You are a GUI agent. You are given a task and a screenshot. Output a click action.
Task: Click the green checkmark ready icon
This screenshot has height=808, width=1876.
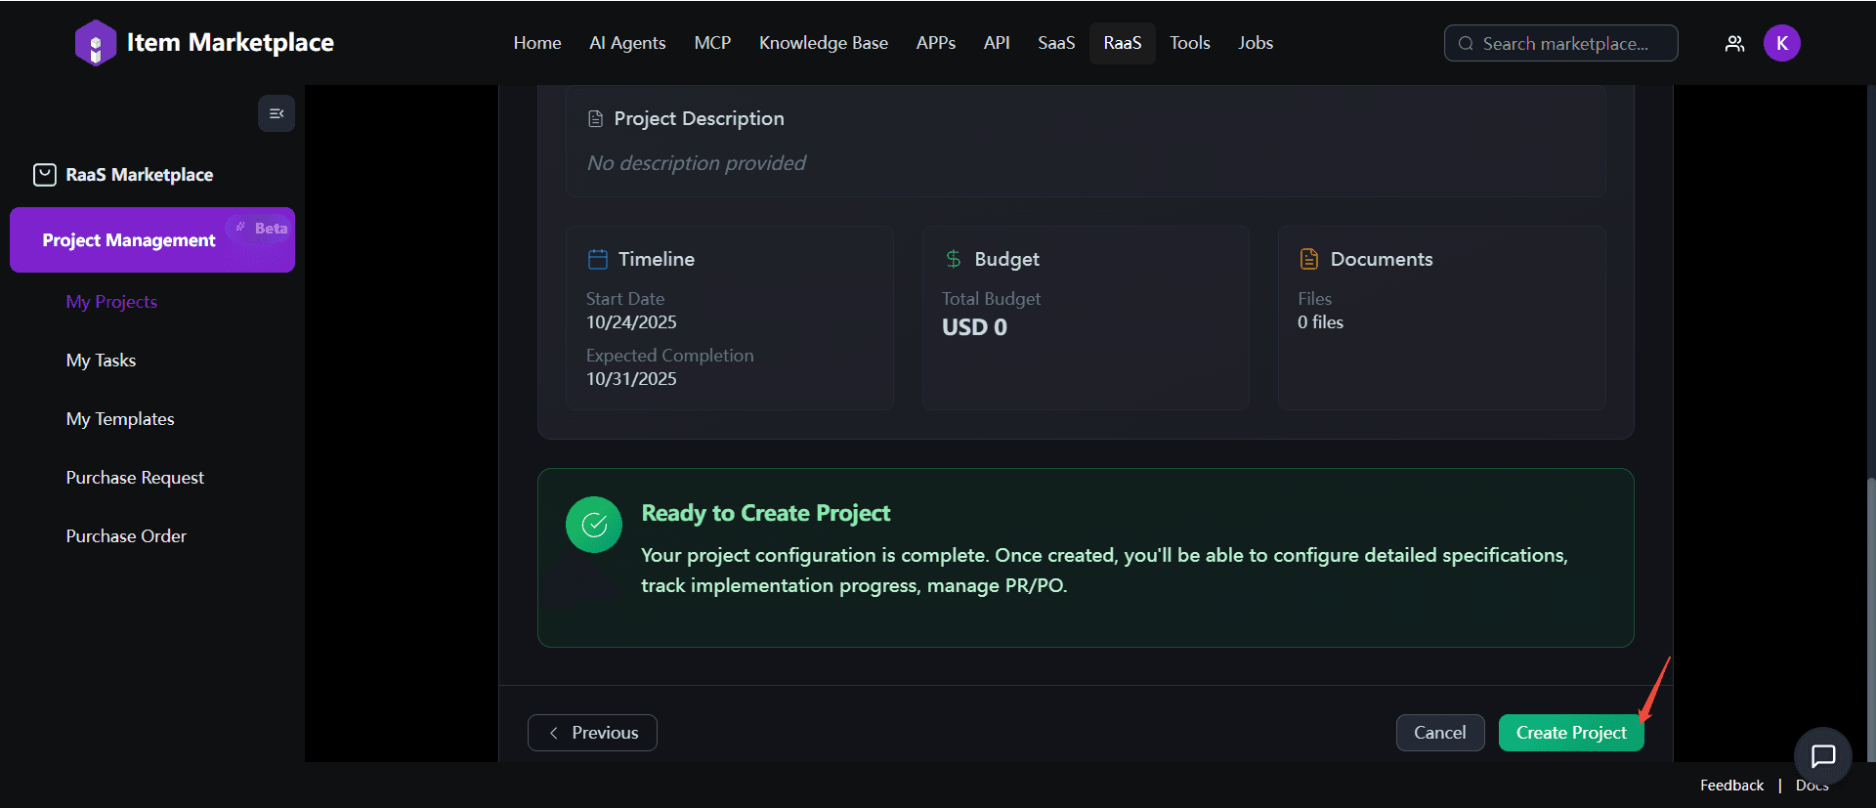pos(594,525)
